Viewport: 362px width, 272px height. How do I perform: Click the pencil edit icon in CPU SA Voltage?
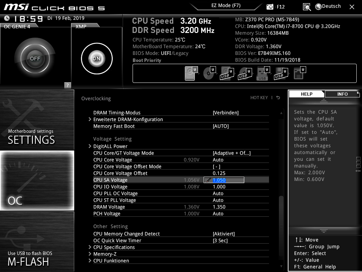(208, 180)
